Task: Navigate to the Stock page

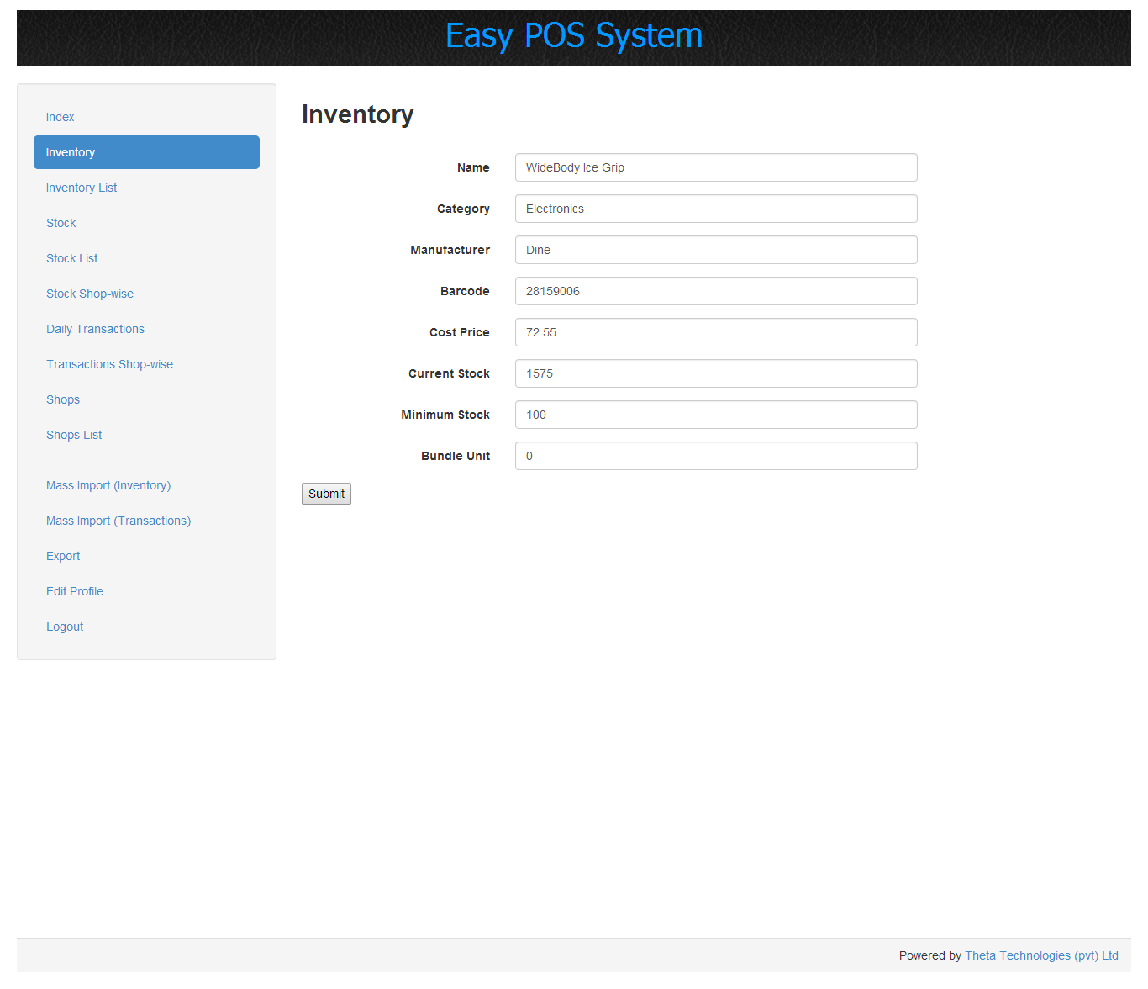Action: [x=61, y=223]
